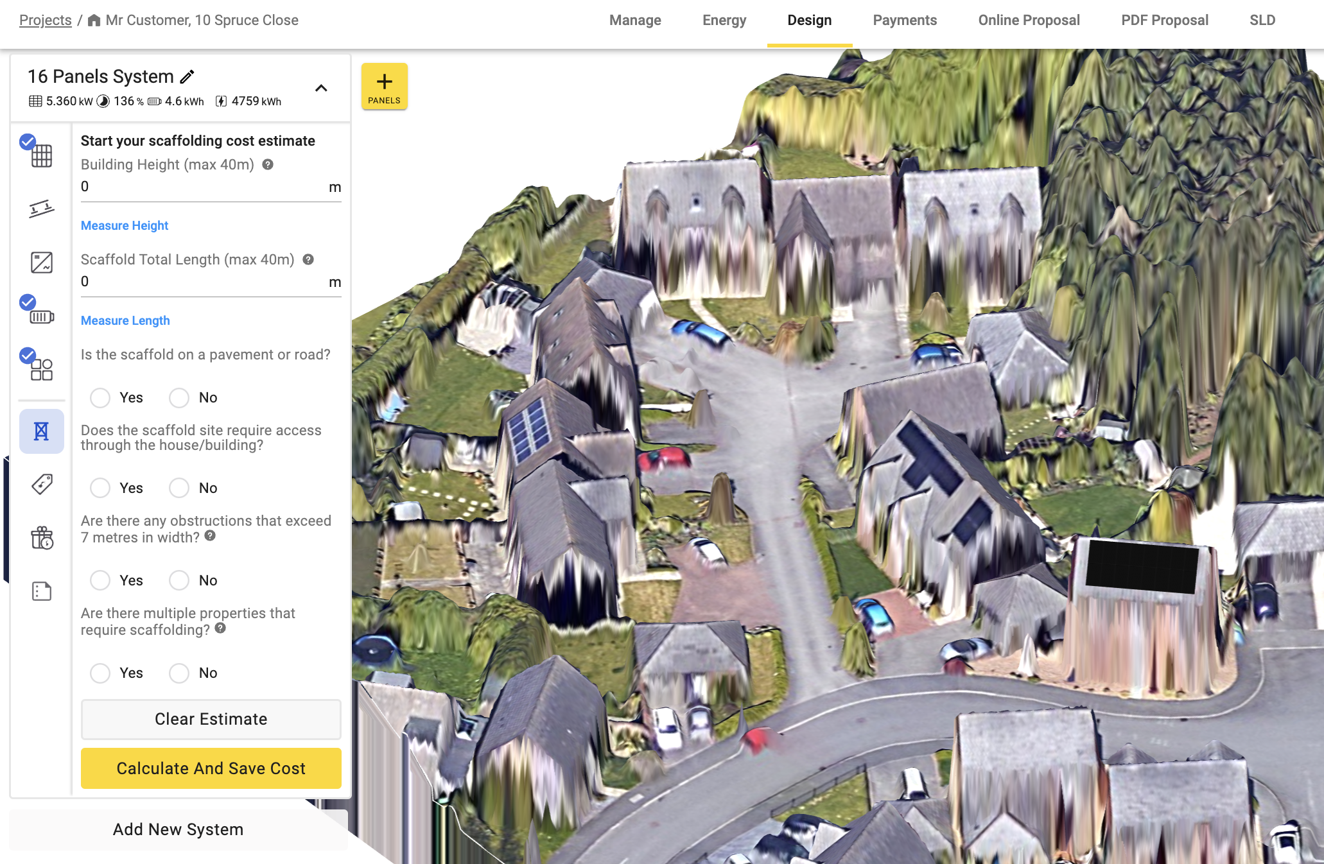Switch to the Design tab
Viewport: 1324px width, 864px height.
pos(810,20)
